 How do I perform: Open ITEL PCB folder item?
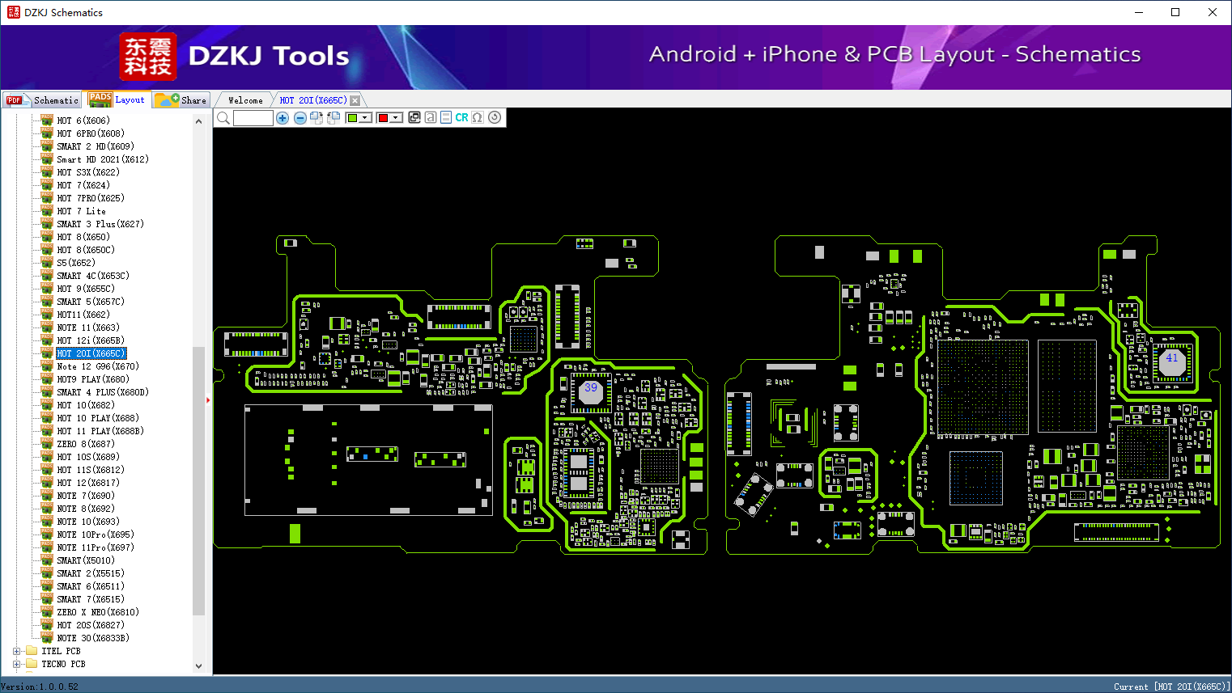(x=61, y=651)
